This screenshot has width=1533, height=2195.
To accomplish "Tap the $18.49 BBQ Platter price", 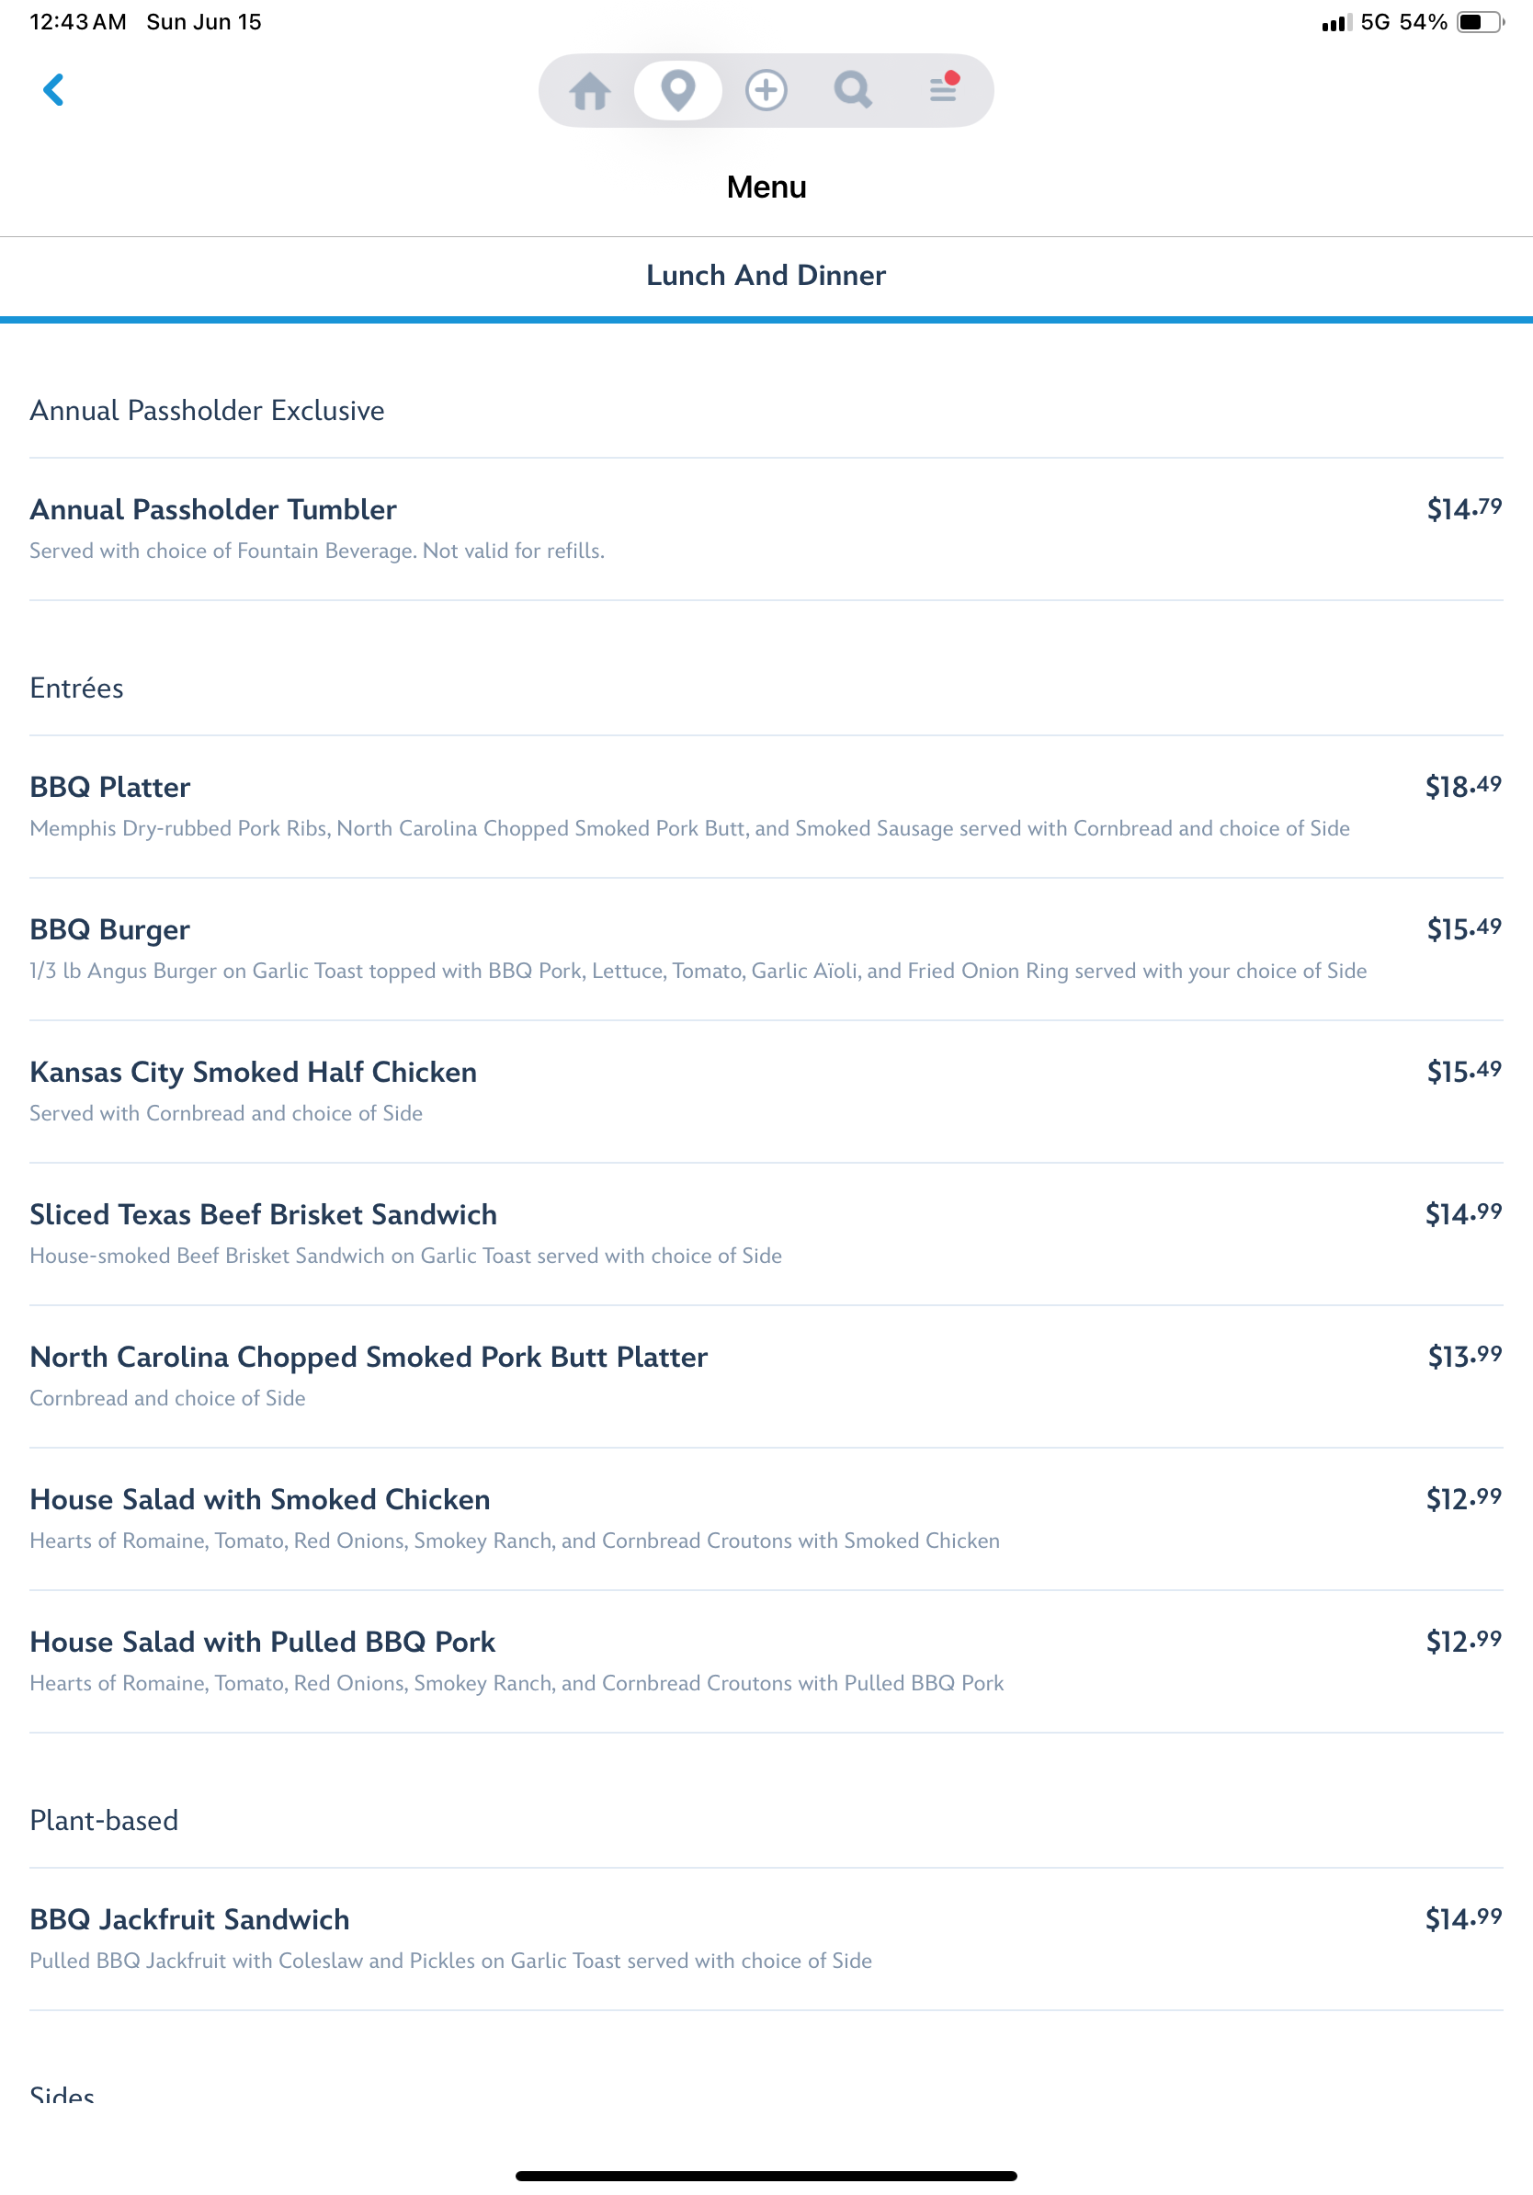I will 1462,787.
